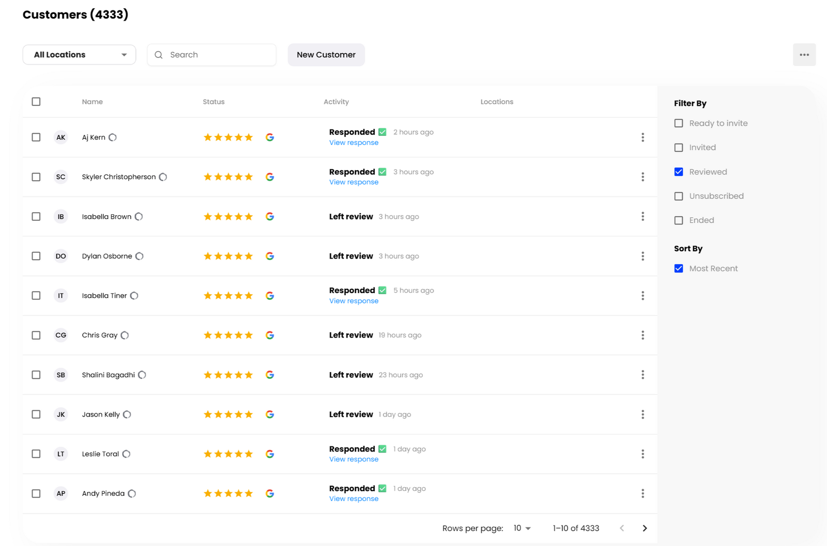
Task: Click the SB avatar for Shalini Bagadhi
Action: coord(61,375)
